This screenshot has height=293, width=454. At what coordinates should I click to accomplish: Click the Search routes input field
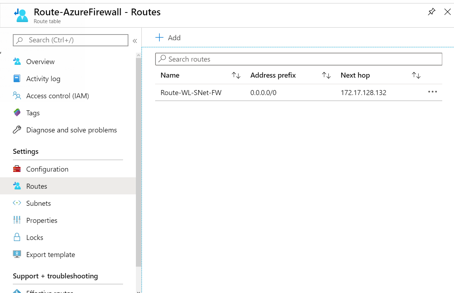click(299, 59)
